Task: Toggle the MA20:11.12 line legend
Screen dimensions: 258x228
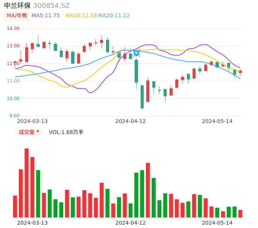Action: [114, 16]
